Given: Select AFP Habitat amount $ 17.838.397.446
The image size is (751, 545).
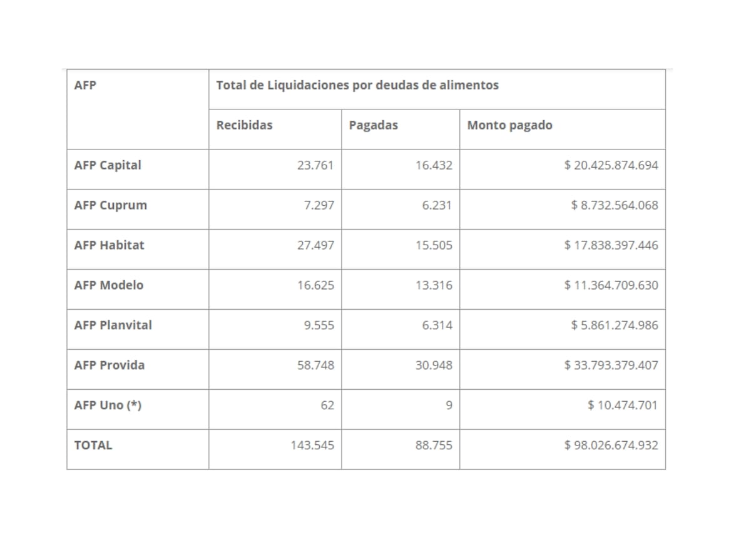Looking at the screenshot, I should (x=611, y=245).
